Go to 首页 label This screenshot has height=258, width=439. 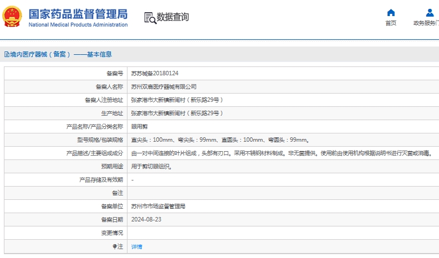tap(391, 23)
